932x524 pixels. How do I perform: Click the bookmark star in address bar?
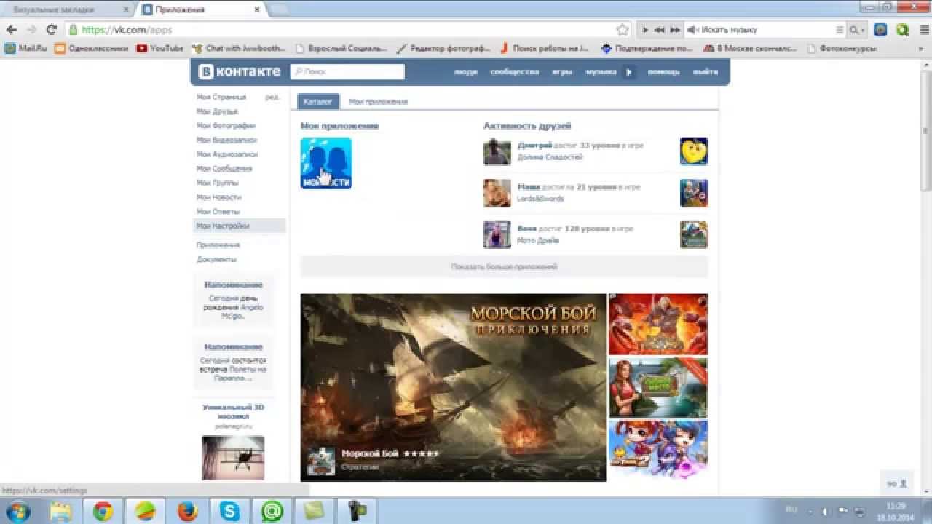pos(623,30)
